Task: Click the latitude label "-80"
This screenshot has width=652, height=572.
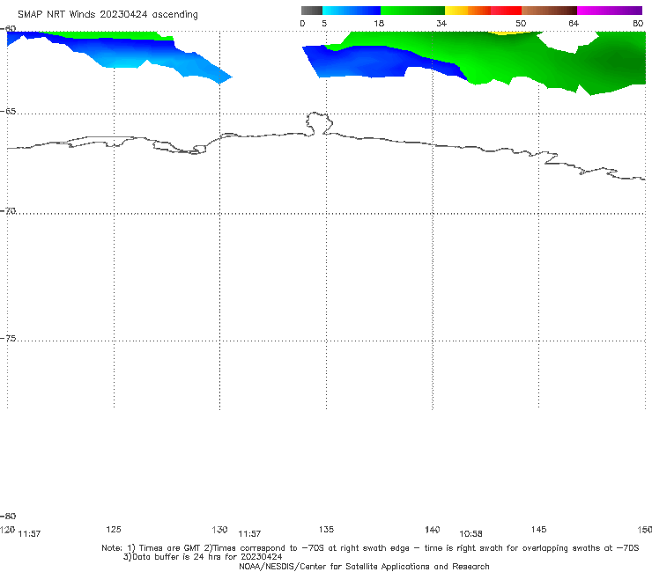Action: click(8, 517)
